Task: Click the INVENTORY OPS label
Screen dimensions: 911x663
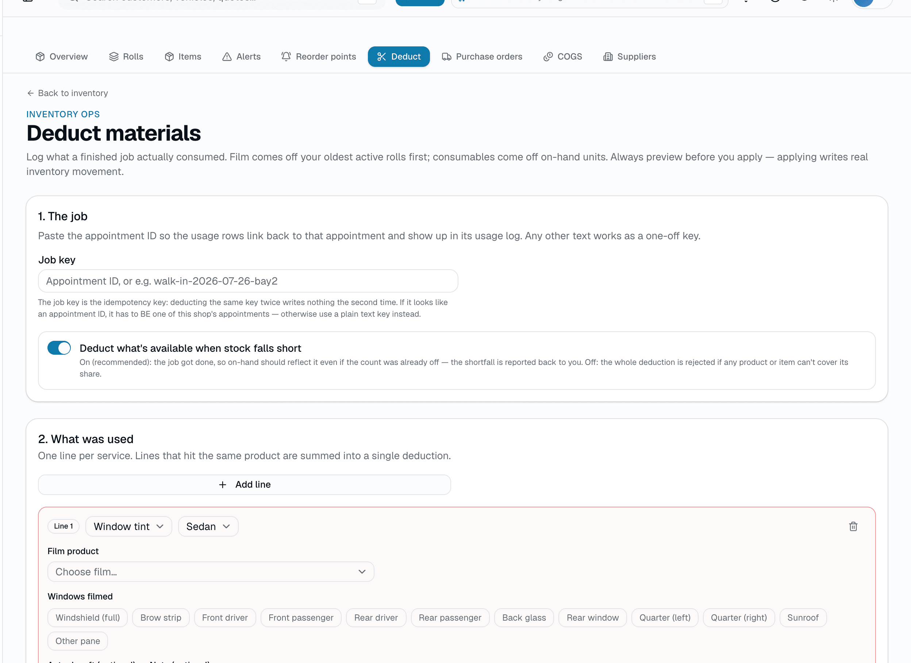Action: (63, 114)
